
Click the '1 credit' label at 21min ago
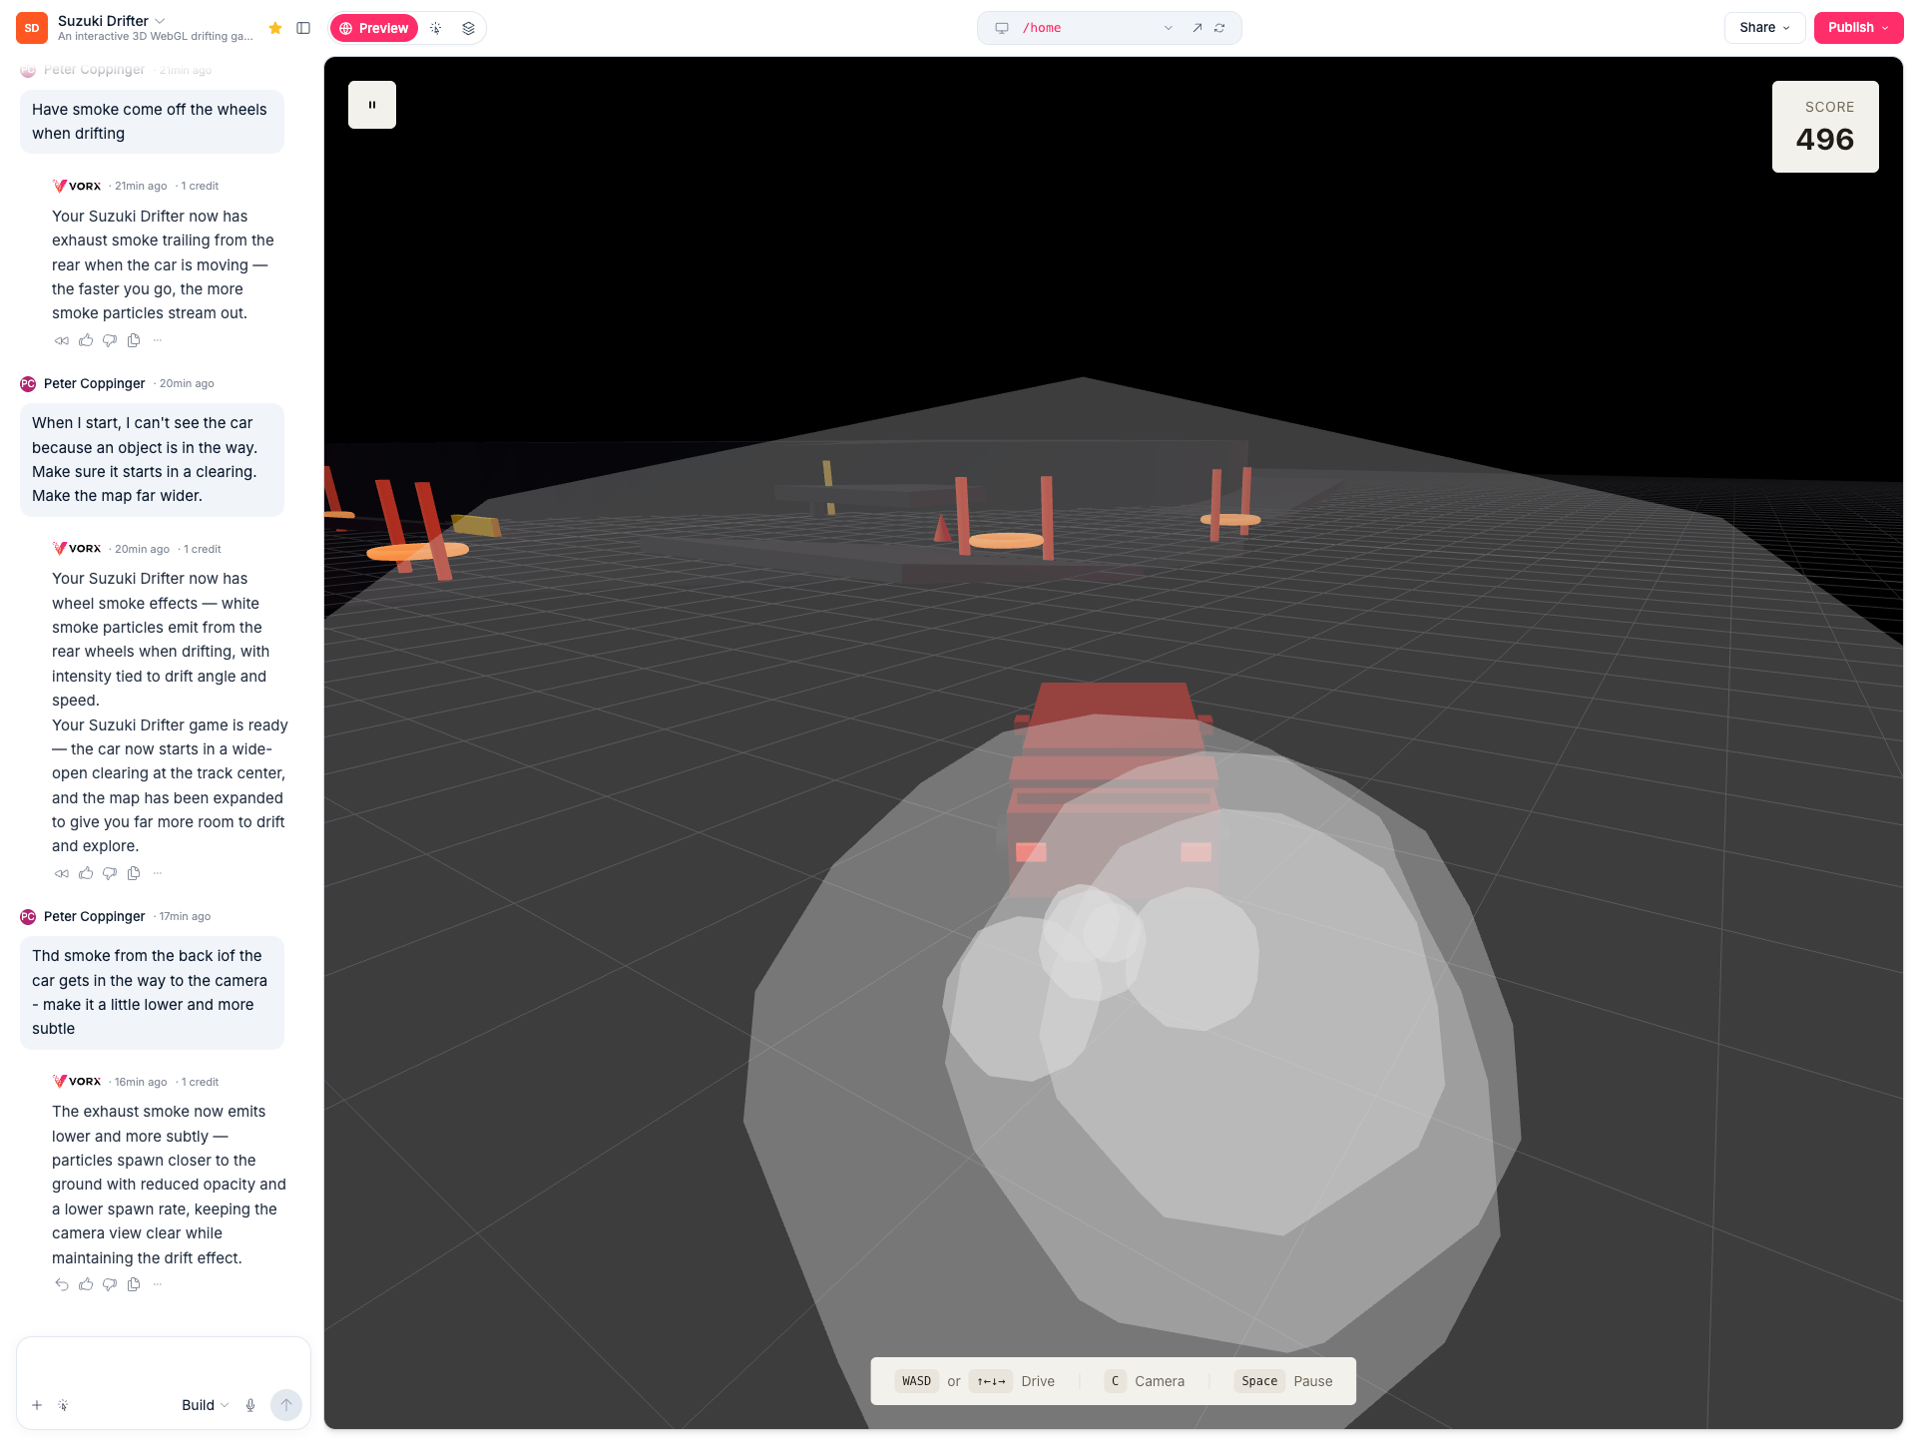200,186
